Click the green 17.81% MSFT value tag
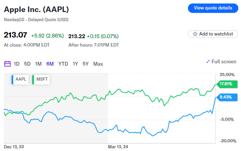 [226, 84]
